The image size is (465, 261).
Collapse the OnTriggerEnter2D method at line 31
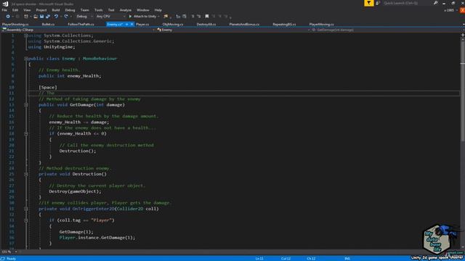(26, 209)
